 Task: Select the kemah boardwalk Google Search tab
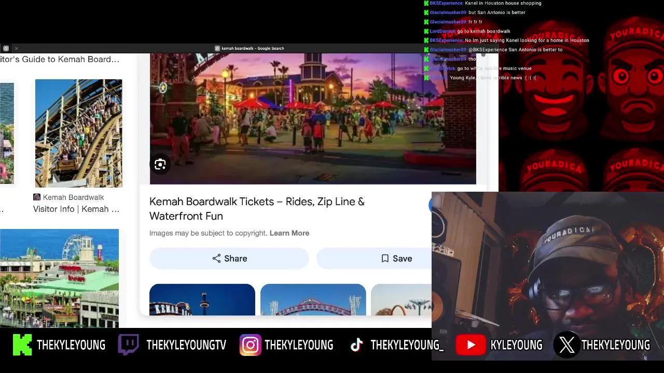tap(250, 48)
